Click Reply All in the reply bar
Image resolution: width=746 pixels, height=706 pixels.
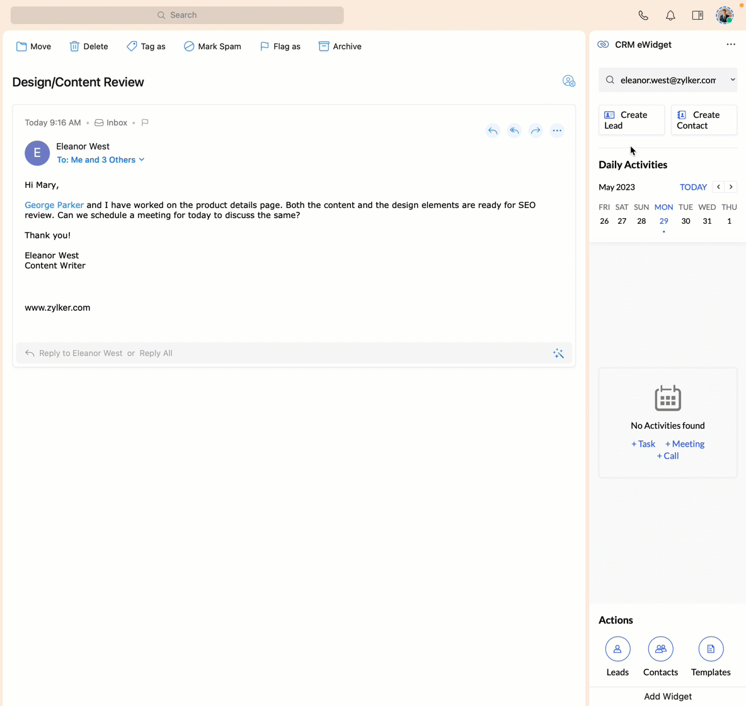[156, 353]
